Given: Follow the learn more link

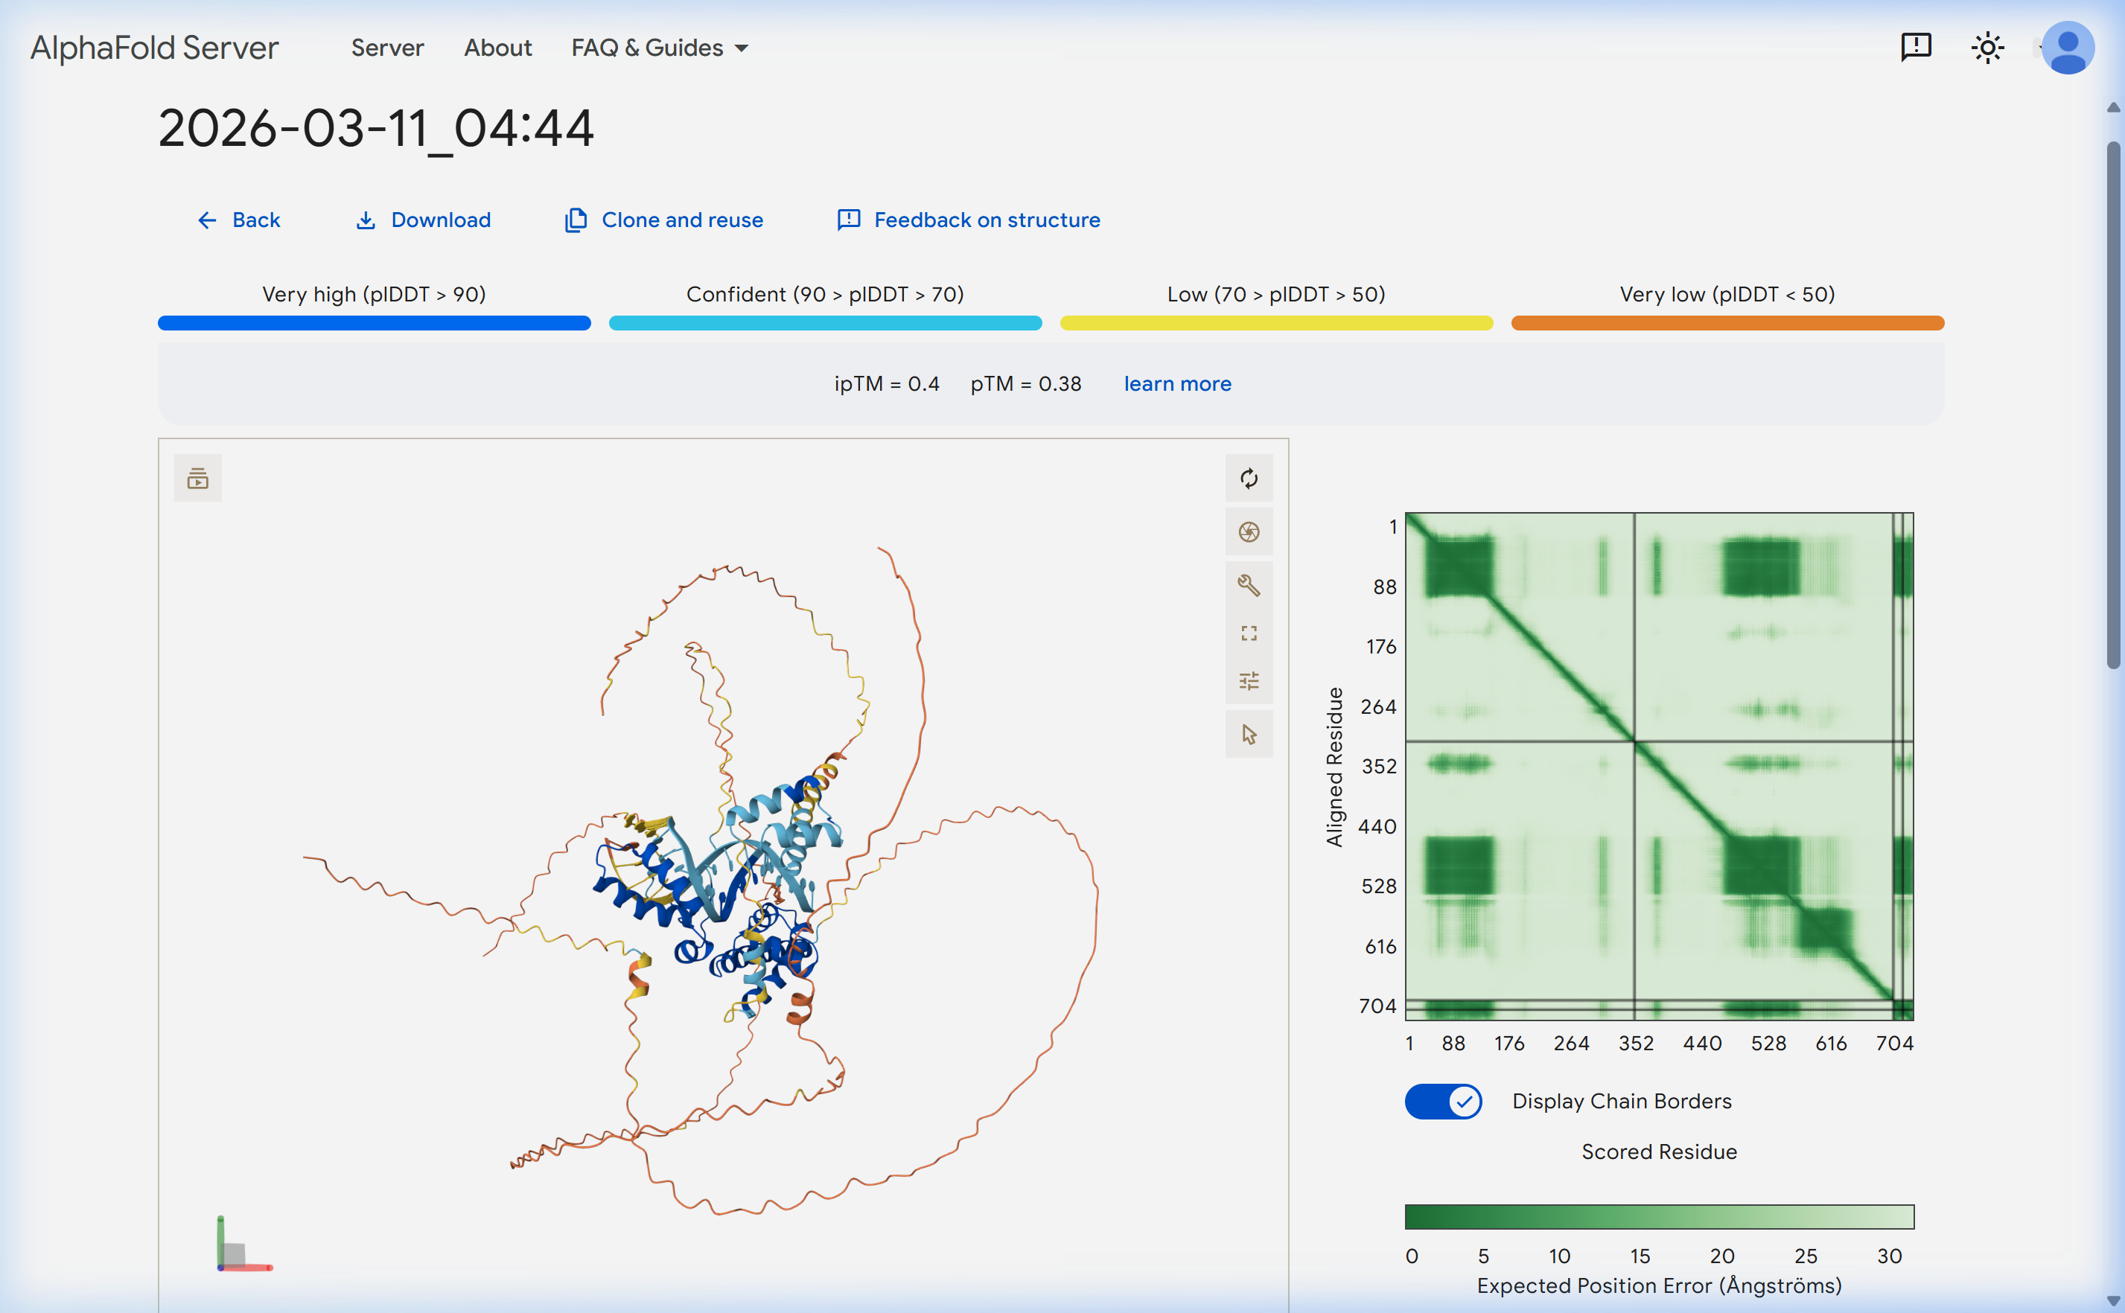Looking at the screenshot, I should click(x=1176, y=384).
